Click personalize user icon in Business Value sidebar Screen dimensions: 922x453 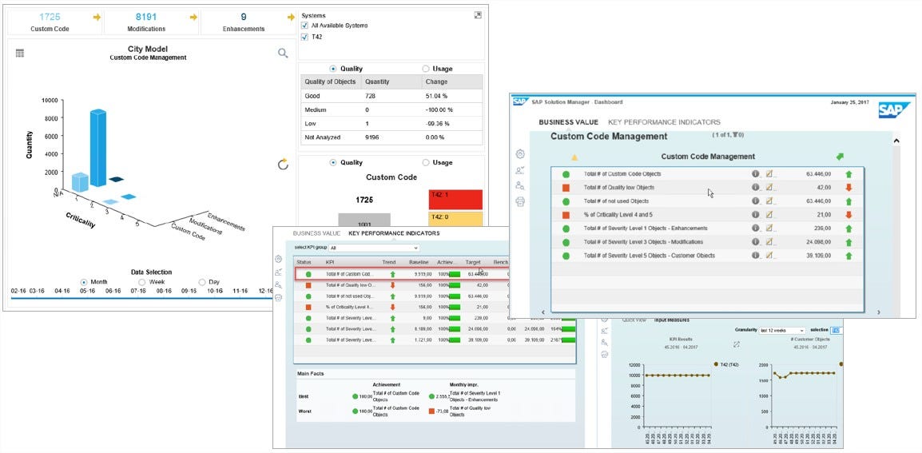point(520,170)
